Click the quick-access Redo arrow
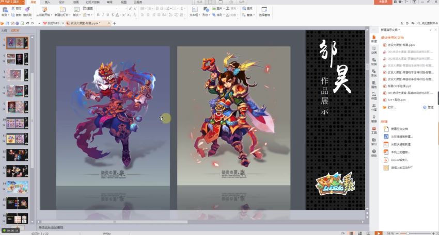The height and width of the screenshot is (235, 439). (x=33, y=23)
